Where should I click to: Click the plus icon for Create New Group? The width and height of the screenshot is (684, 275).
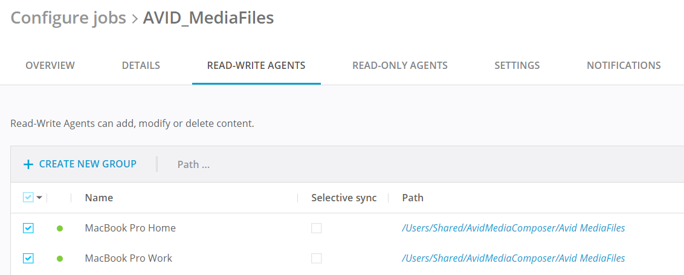click(x=28, y=164)
